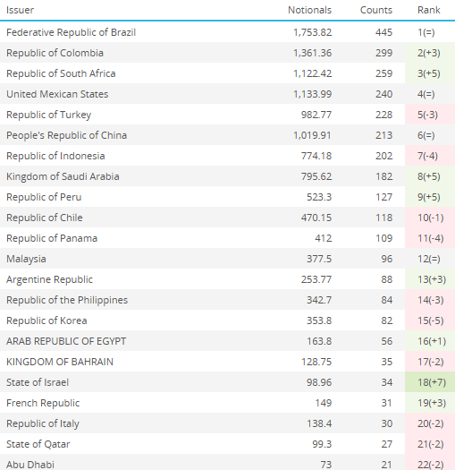Click notional value 98.96
The height and width of the screenshot is (470, 455).
[319, 382]
